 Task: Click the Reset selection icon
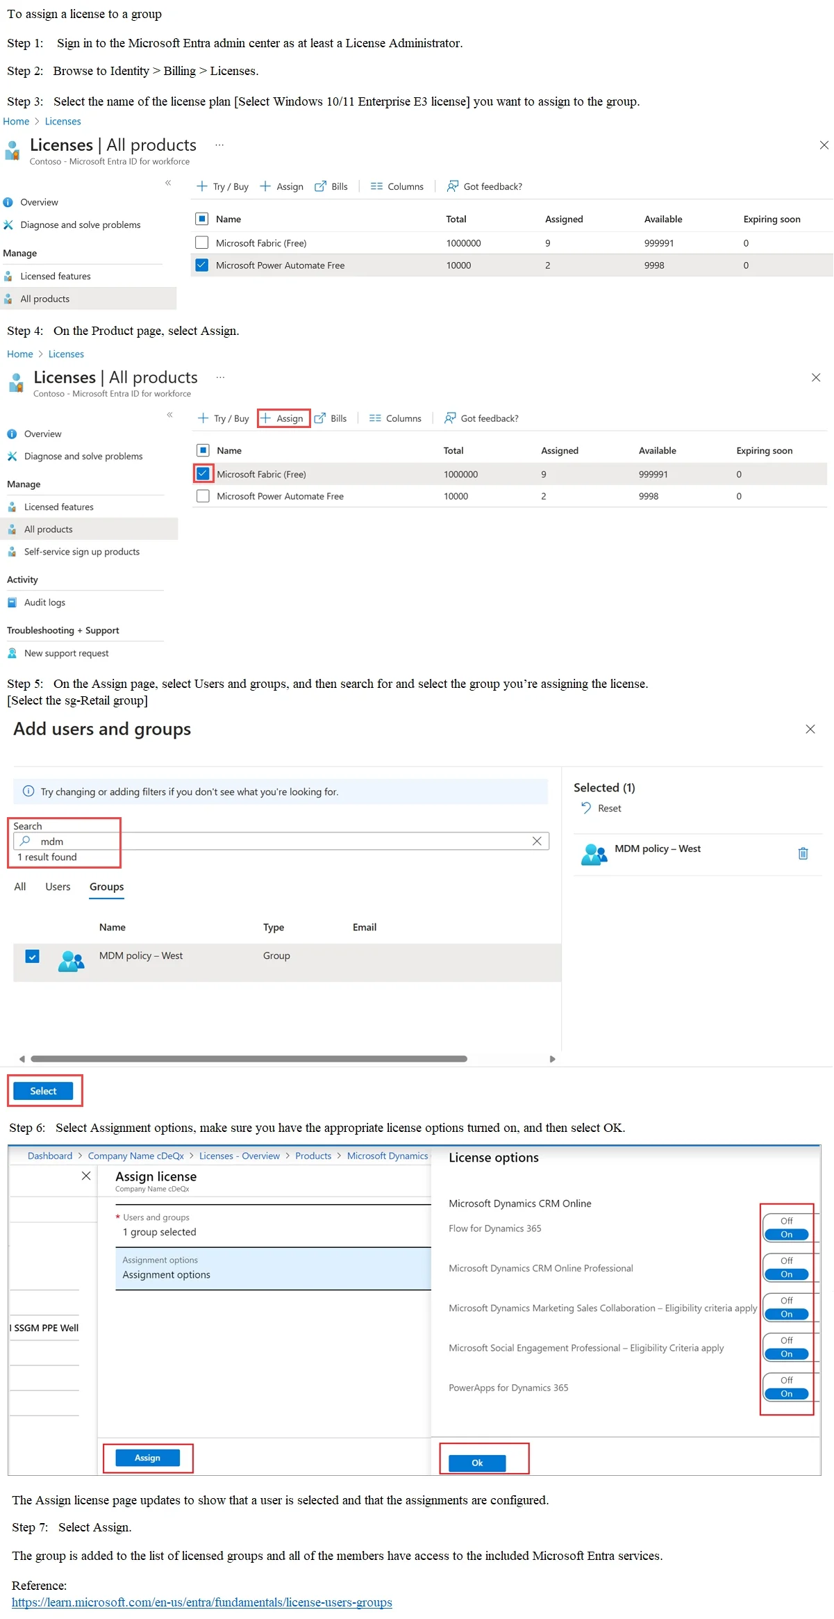pyautogui.click(x=586, y=808)
